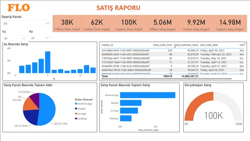Click the sort arrow under total_customer_value

175,47
